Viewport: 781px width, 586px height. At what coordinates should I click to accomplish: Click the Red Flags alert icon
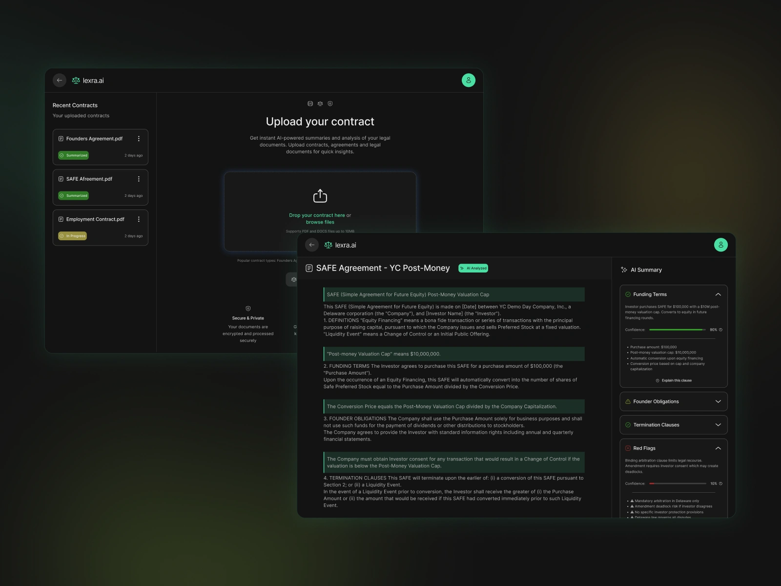click(628, 448)
